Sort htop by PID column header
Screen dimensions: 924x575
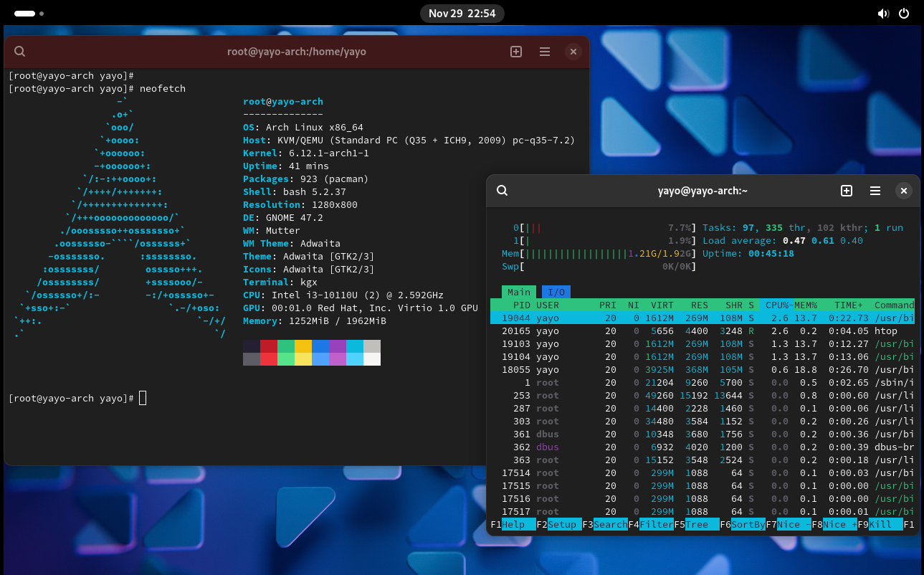click(x=522, y=305)
